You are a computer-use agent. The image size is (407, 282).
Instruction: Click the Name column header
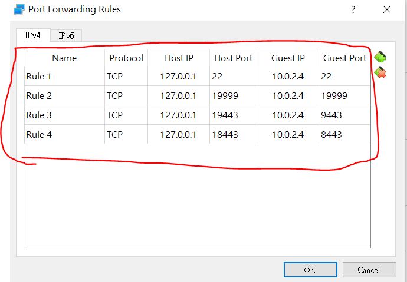[64, 58]
